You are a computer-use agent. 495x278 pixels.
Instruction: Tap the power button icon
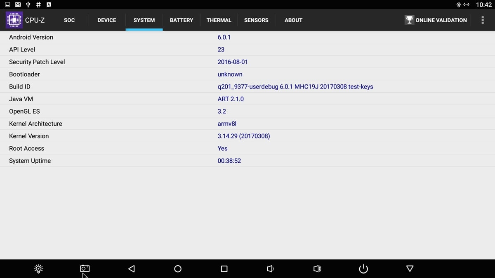click(363, 269)
